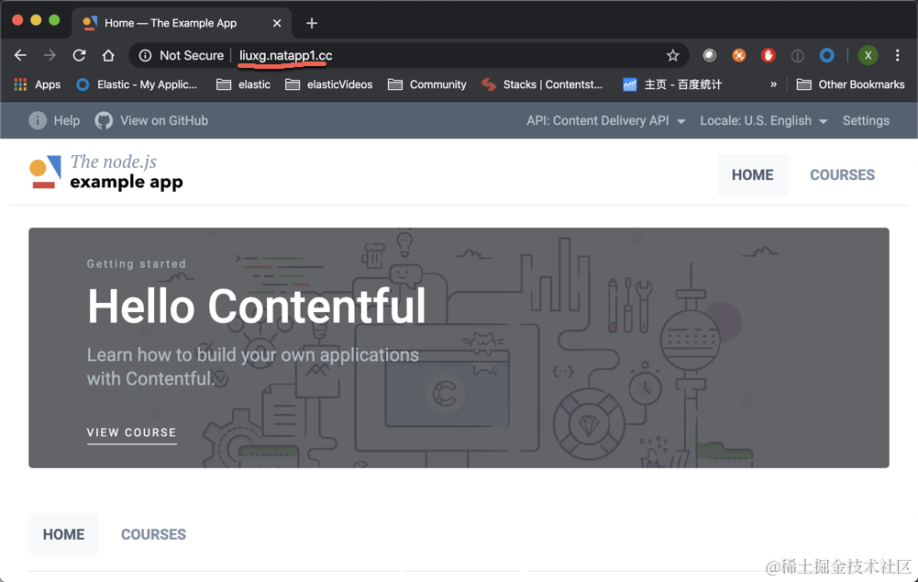Click the Help info icon
Viewport: 918px width, 582px height.
[x=38, y=120]
